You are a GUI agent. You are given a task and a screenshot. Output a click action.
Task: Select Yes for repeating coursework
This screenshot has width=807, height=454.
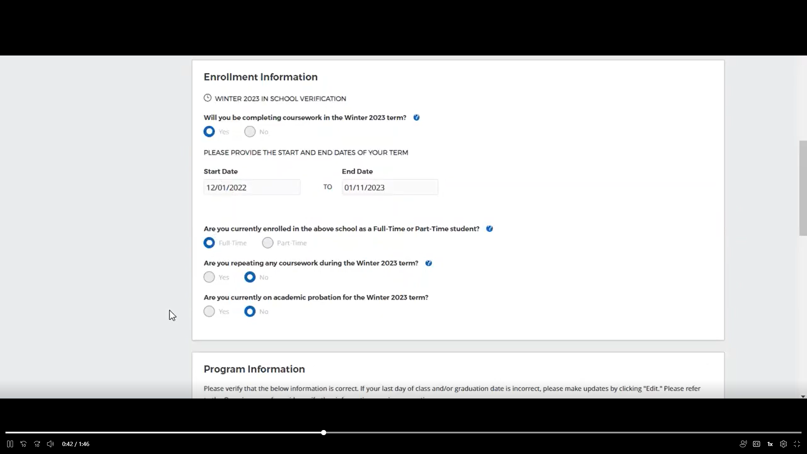209,277
